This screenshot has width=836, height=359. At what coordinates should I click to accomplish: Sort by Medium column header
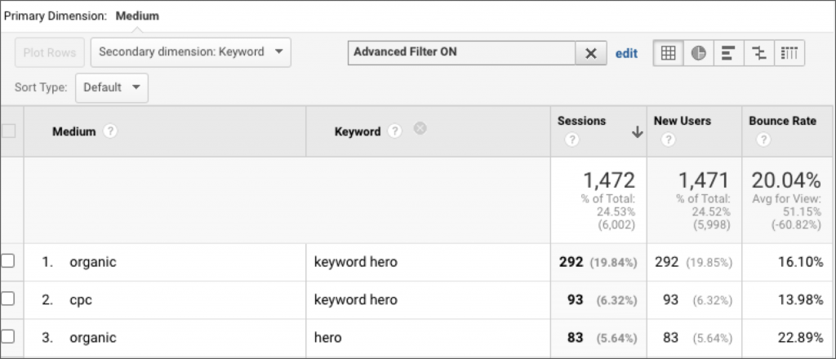73,131
